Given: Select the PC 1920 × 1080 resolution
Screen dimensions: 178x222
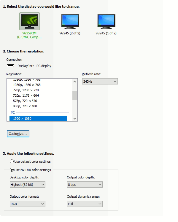Looking at the screenshot, I should [x=38, y=119].
